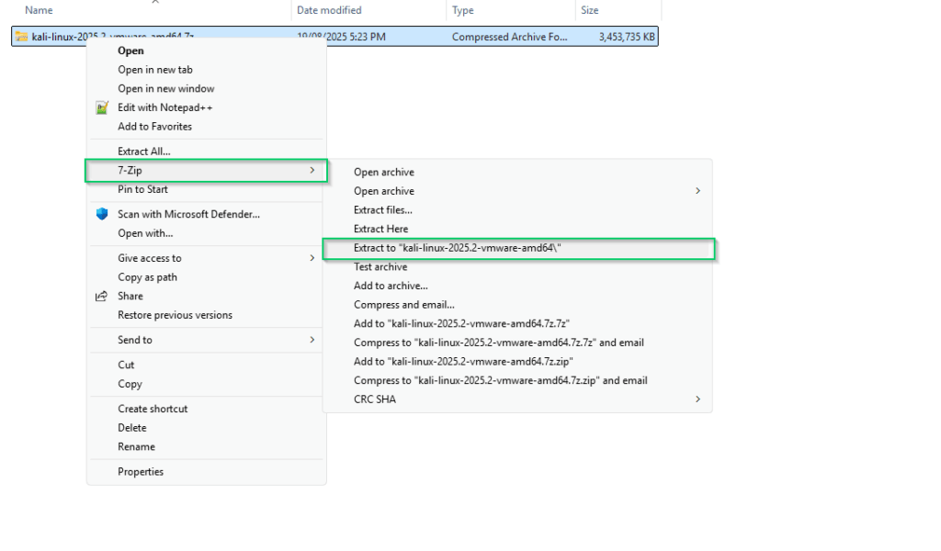The image size is (941, 551).
Task: Click the 5:23 PM date modified cell
Action: (341, 37)
